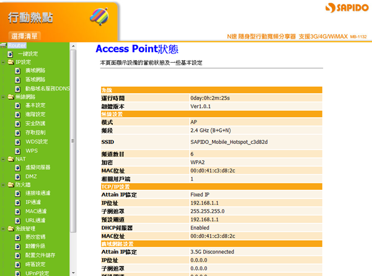Select the 系統管理 folder label
This screenshot has width=372, height=276.
click(x=25, y=228)
